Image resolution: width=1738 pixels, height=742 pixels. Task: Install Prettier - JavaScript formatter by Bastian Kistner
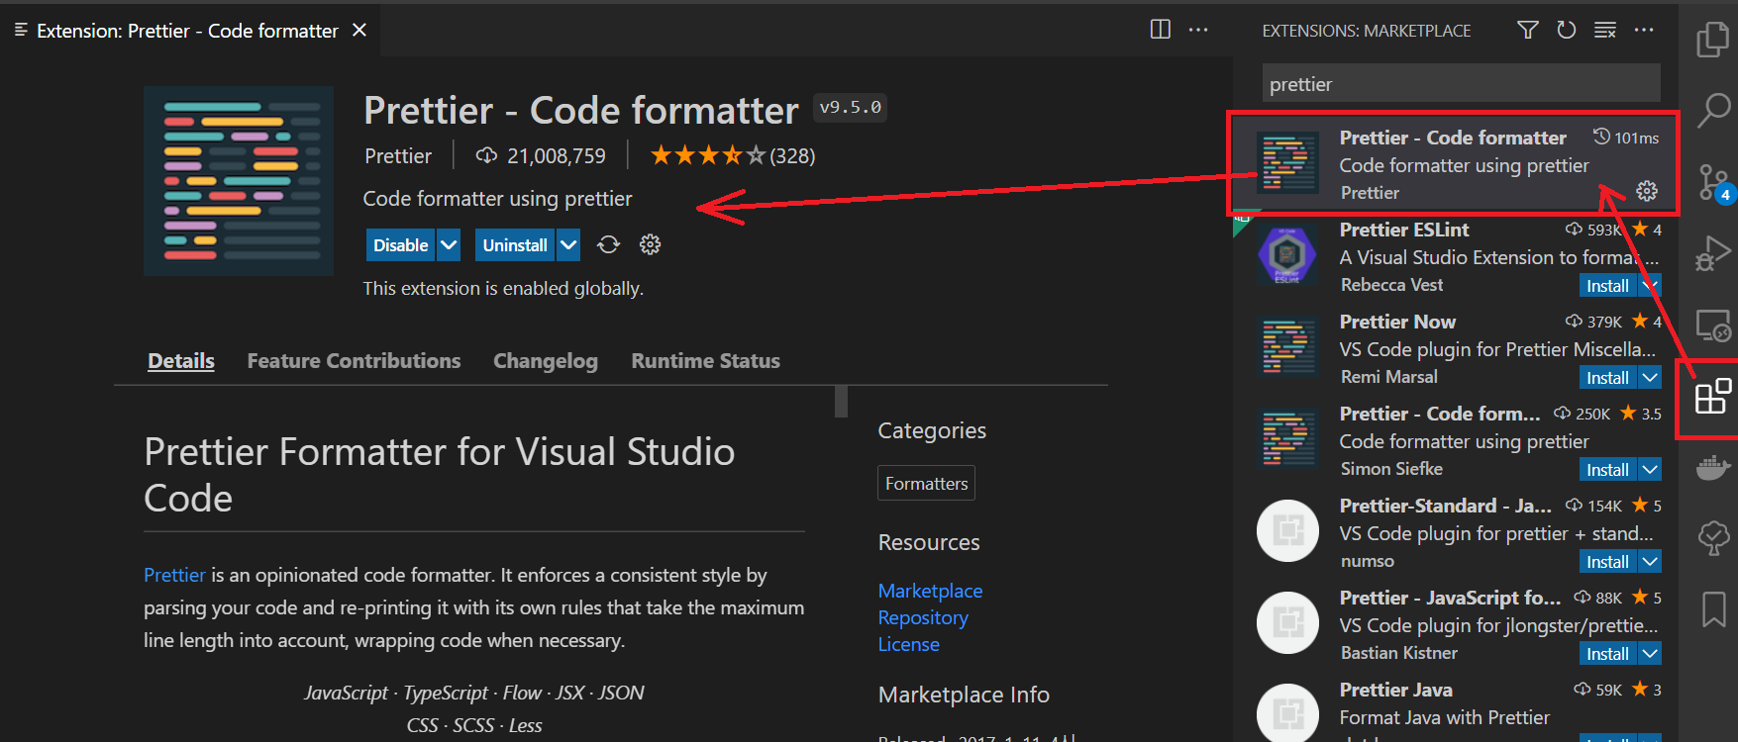pyautogui.click(x=1608, y=654)
